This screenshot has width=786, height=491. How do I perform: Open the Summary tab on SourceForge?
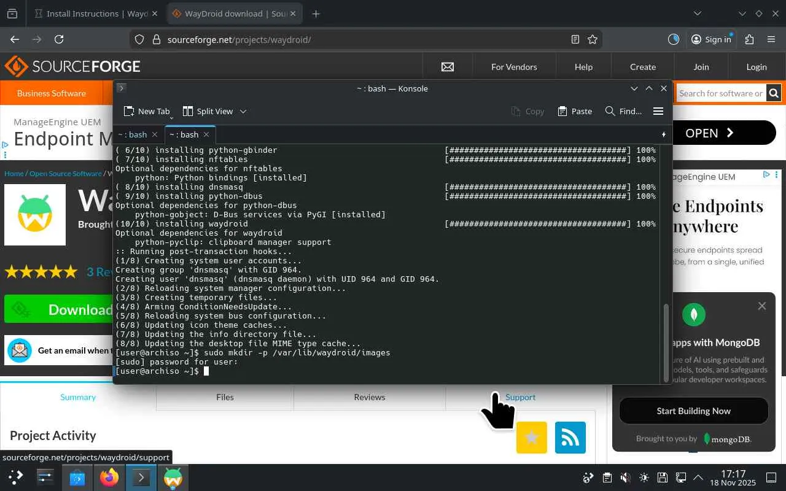tap(78, 397)
